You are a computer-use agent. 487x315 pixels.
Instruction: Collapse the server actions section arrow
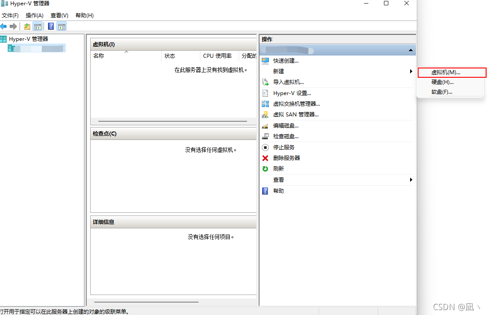click(x=411, y=50)
